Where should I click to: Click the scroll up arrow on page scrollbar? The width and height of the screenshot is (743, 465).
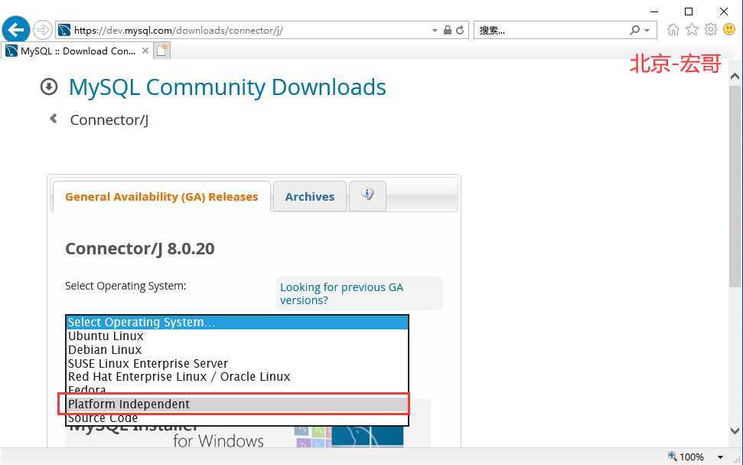click(x=735, y=77)
